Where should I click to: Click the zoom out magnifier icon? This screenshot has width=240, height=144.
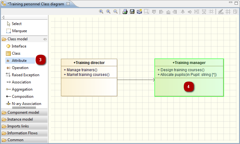115,12
